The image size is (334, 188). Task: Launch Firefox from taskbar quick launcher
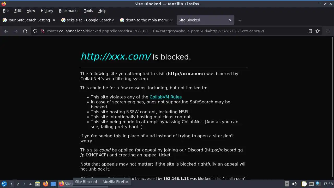point(45,184)
